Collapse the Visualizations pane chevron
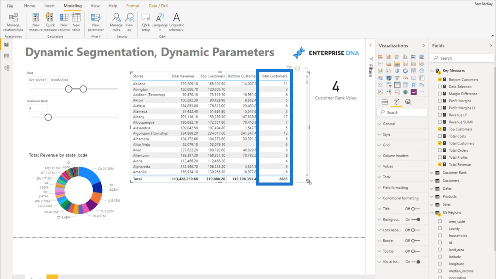Screen dimensions: 496x279 coord(424,46)
